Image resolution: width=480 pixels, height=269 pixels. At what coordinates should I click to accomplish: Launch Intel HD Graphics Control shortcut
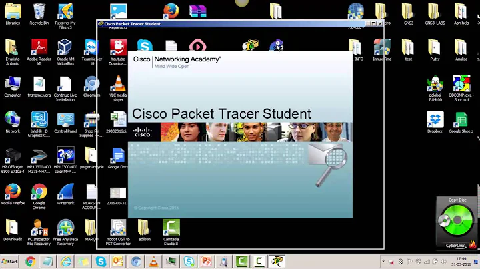click(x=39, y=123)
